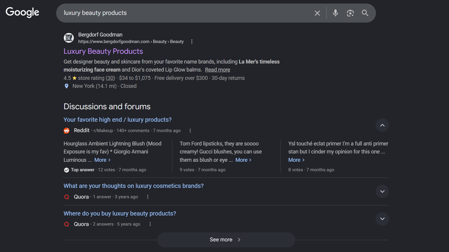Expand where to buy luxury products discussion
Viewport: 449px width, 252px height.
[382, 219]
